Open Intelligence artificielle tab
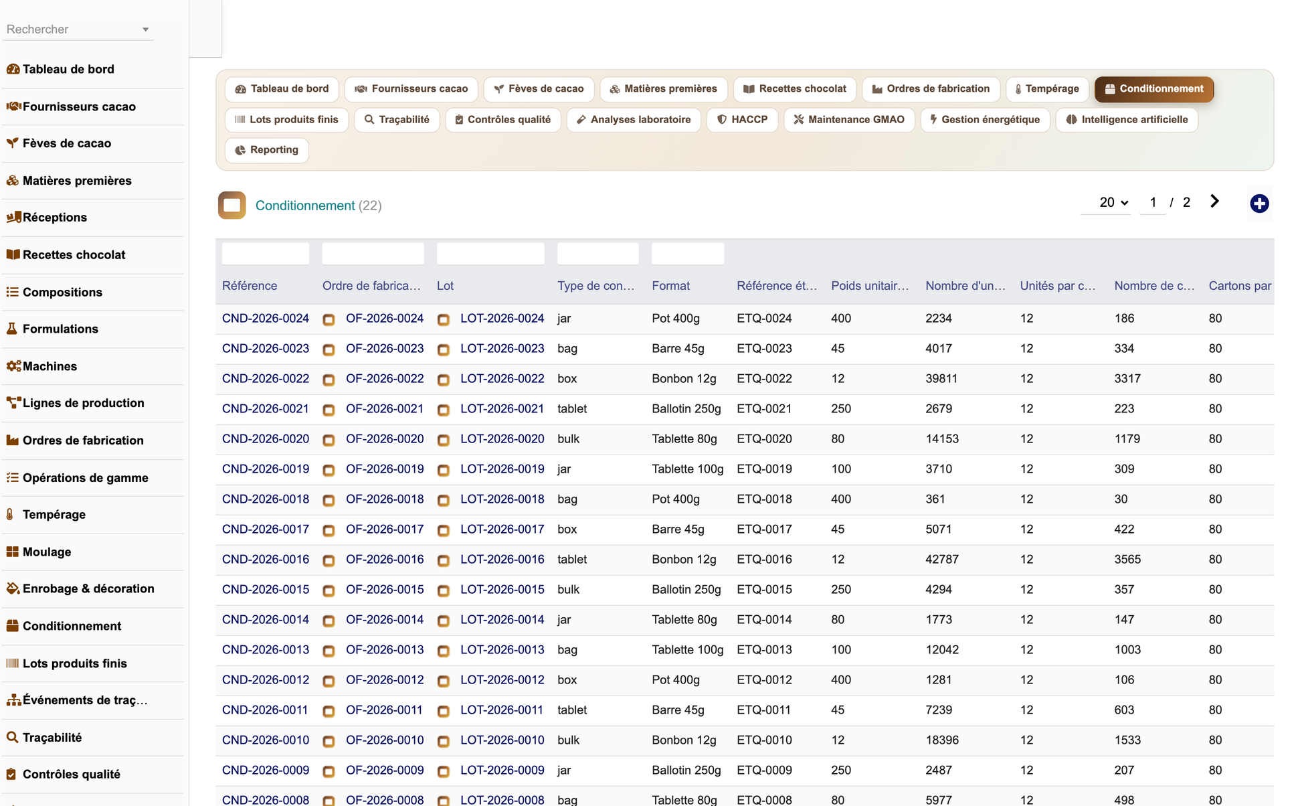This screenshot has width=1302, height=806. (x=1127, y=120)
